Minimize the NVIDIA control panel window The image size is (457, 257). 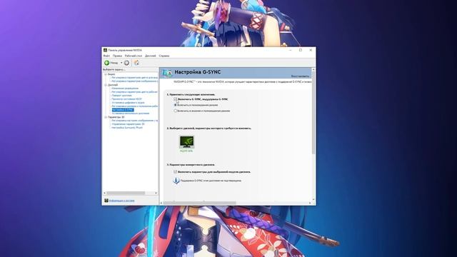[x=291, y=50]
